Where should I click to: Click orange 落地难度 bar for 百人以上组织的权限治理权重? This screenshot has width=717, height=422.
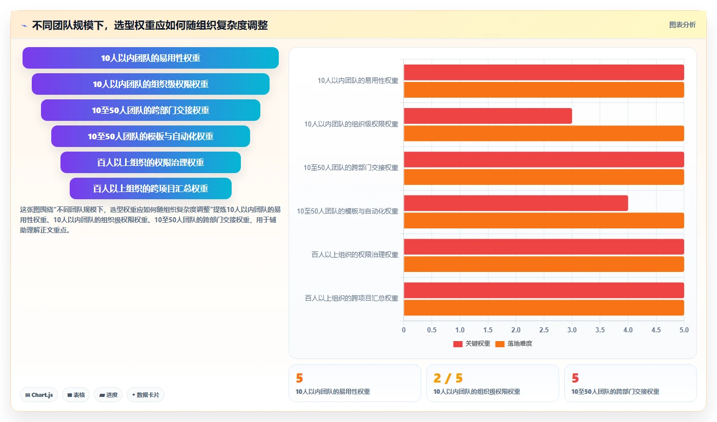544,264
